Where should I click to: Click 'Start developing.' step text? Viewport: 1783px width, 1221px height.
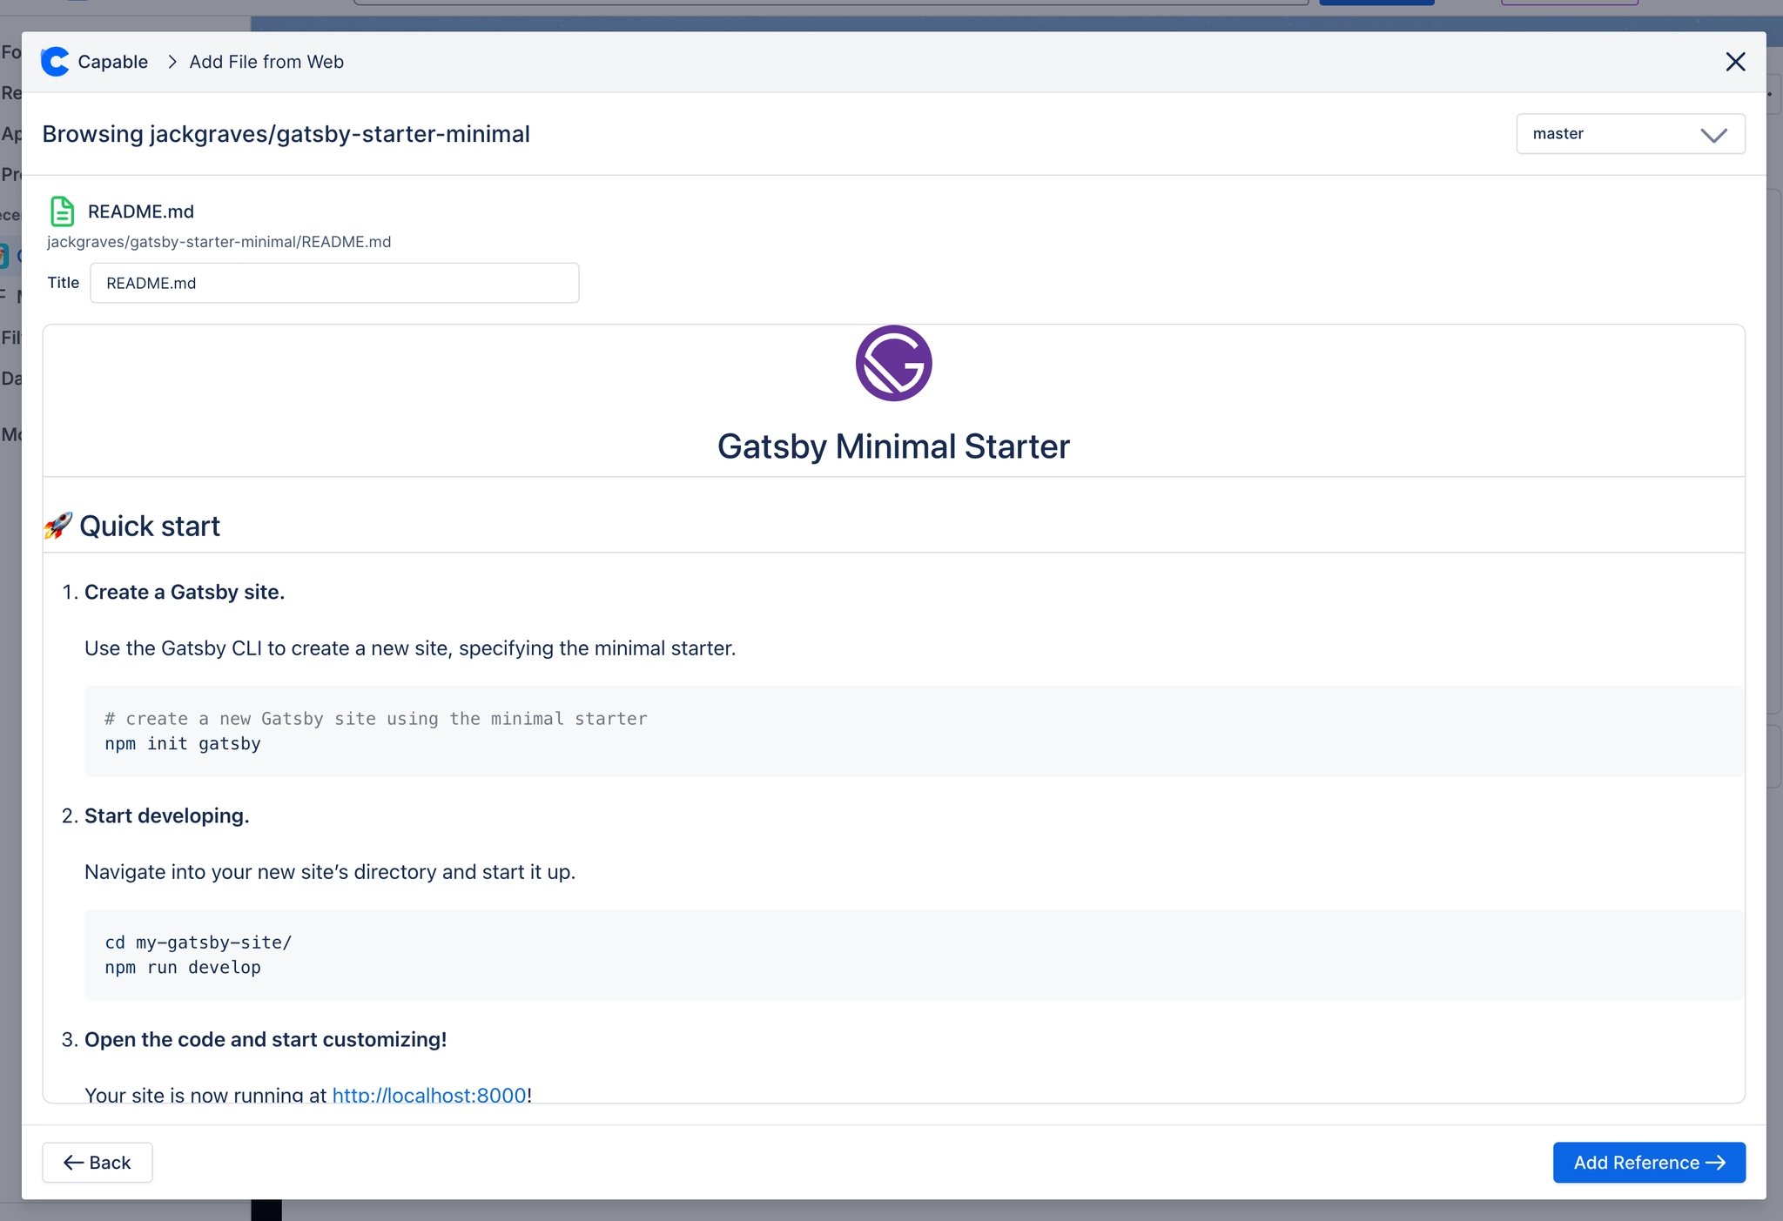tap(167, 816)
